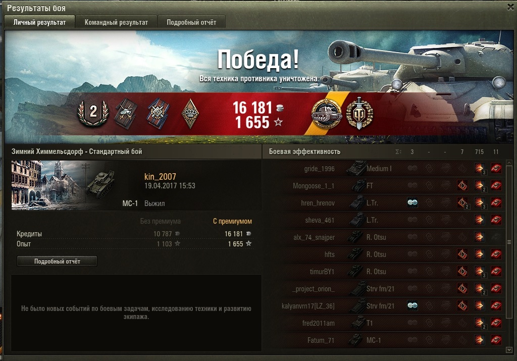Click the diamond-shaped brass knuckles medal
This screenshot has width=517, height=361.
click(190, 114)
